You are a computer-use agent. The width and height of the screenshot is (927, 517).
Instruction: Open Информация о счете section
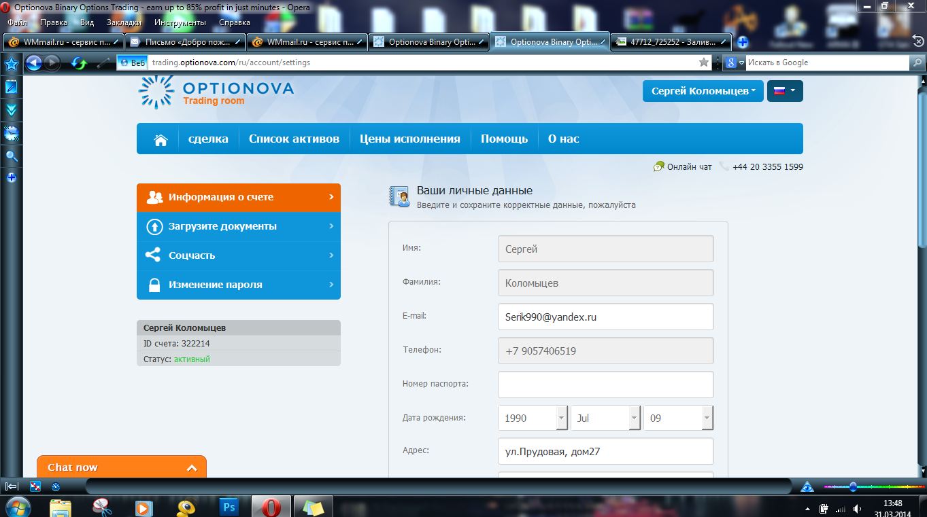pos(239,197)
